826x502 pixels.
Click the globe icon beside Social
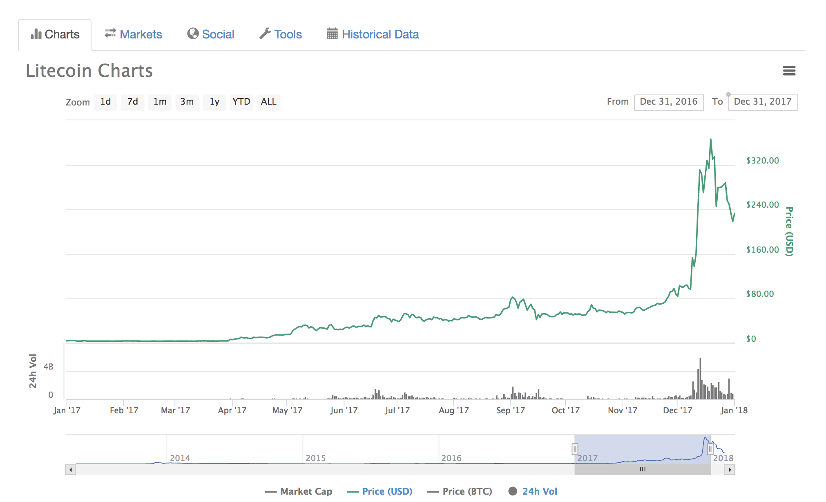(x=193, y=34)
